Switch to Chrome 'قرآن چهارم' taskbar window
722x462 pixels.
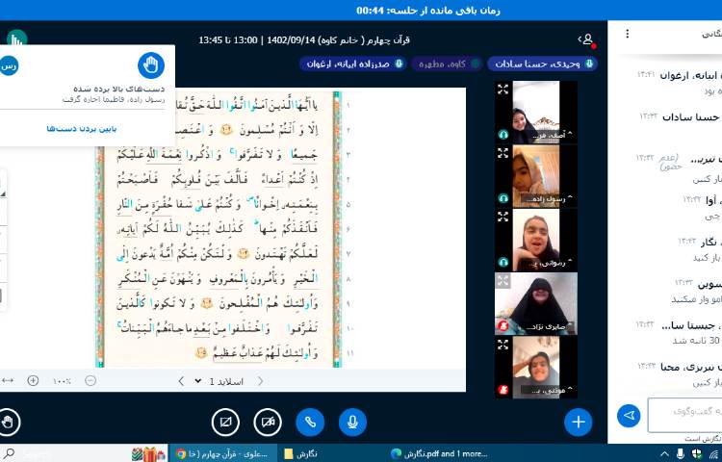[x=222, y=453]
